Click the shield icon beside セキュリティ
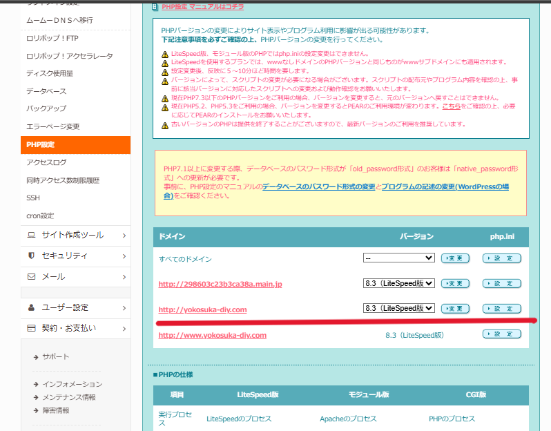Viewport: 551px width, 431px height. coord(31,256)
